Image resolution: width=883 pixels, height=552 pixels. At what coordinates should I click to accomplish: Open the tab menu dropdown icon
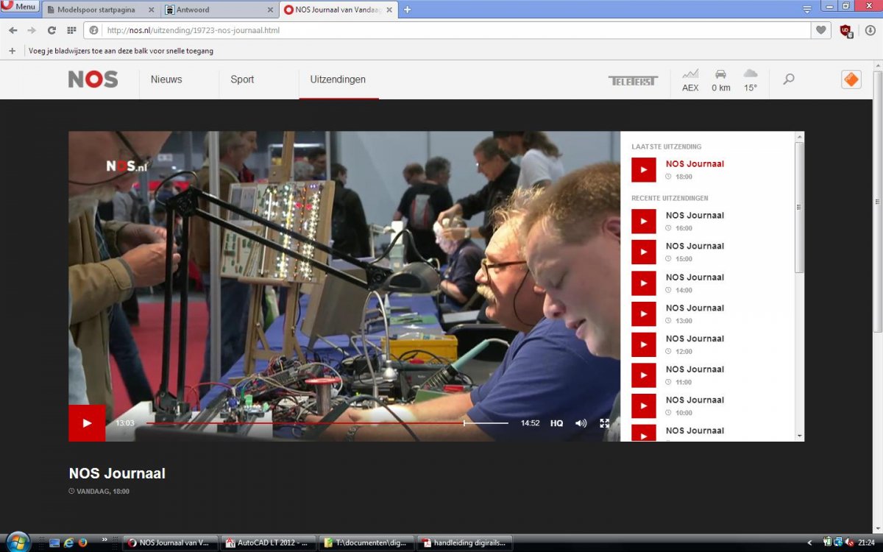click(807, 10)
